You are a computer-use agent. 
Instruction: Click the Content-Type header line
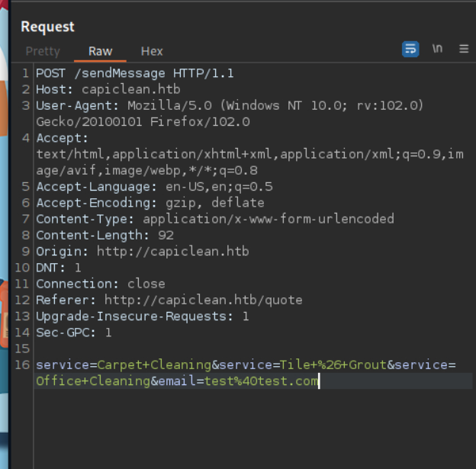click(214, 219)
